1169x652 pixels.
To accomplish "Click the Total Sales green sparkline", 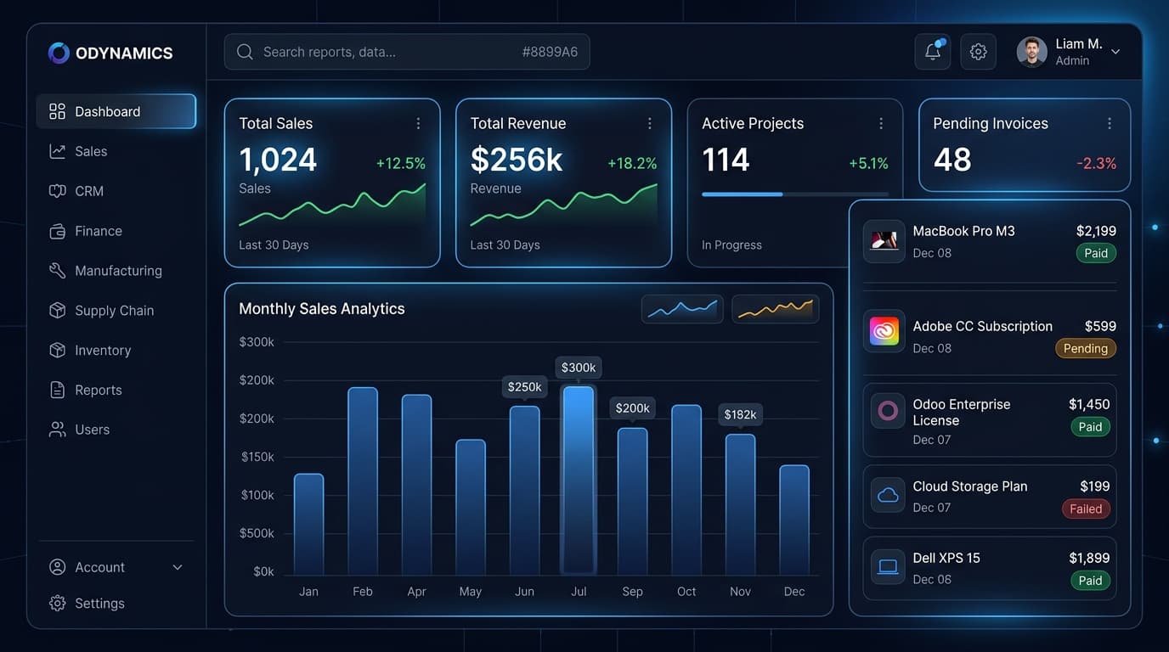I will (332, 205).
